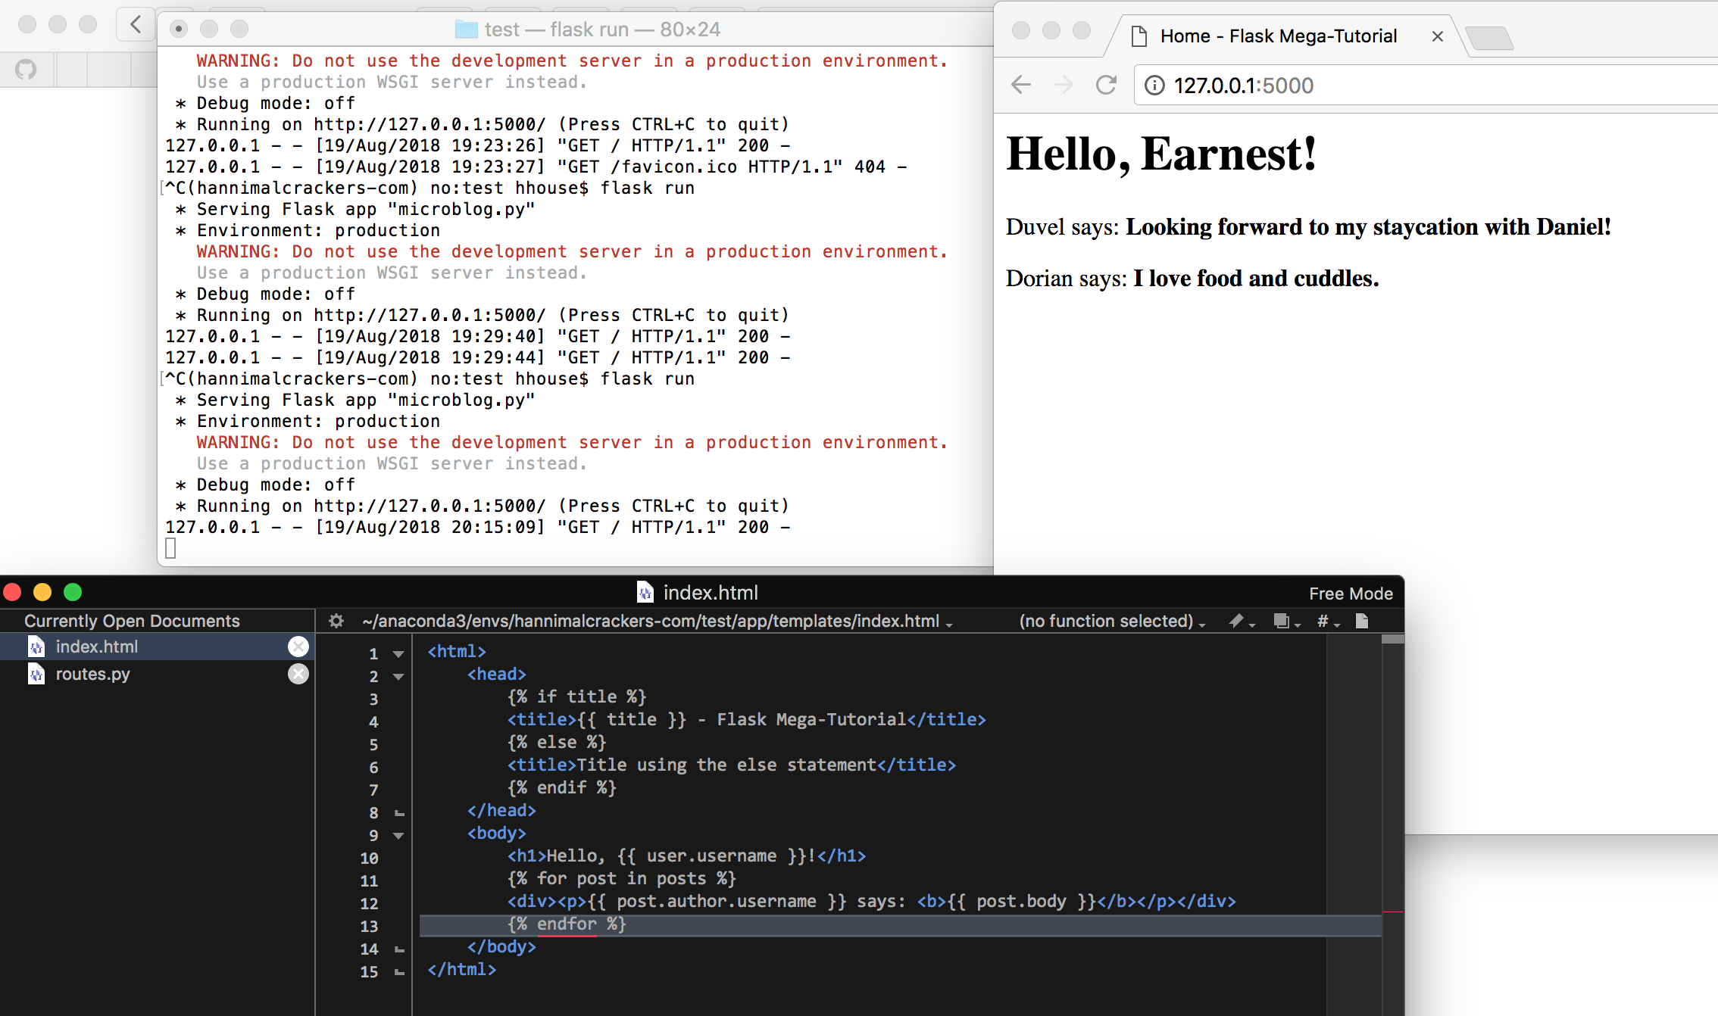Close the Home - Flask Mega-Tutorial tab
Image resolution: width=1718 pixels, height=1016 pixels.
(1437, 36)
